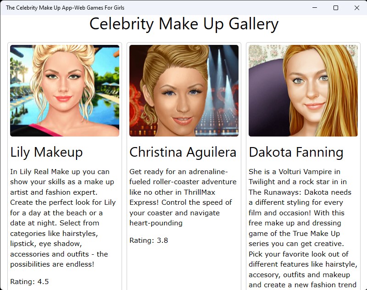Open the Lily Makeup portrait thumbnail

[x=65, y=91]
